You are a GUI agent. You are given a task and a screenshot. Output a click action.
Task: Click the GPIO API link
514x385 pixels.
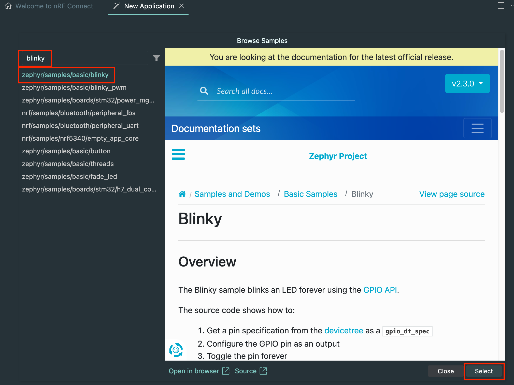[380, 290]
